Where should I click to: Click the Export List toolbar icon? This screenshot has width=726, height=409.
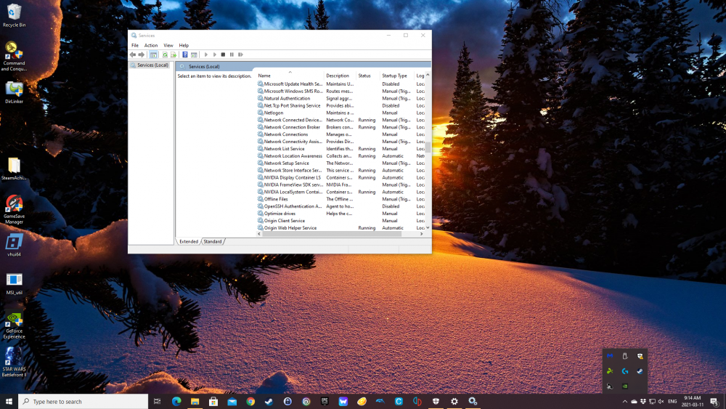pyautogui.click(x=174, y=54)
